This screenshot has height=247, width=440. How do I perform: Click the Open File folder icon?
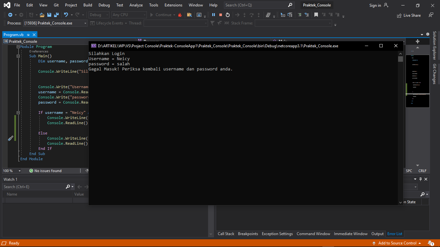42,15
